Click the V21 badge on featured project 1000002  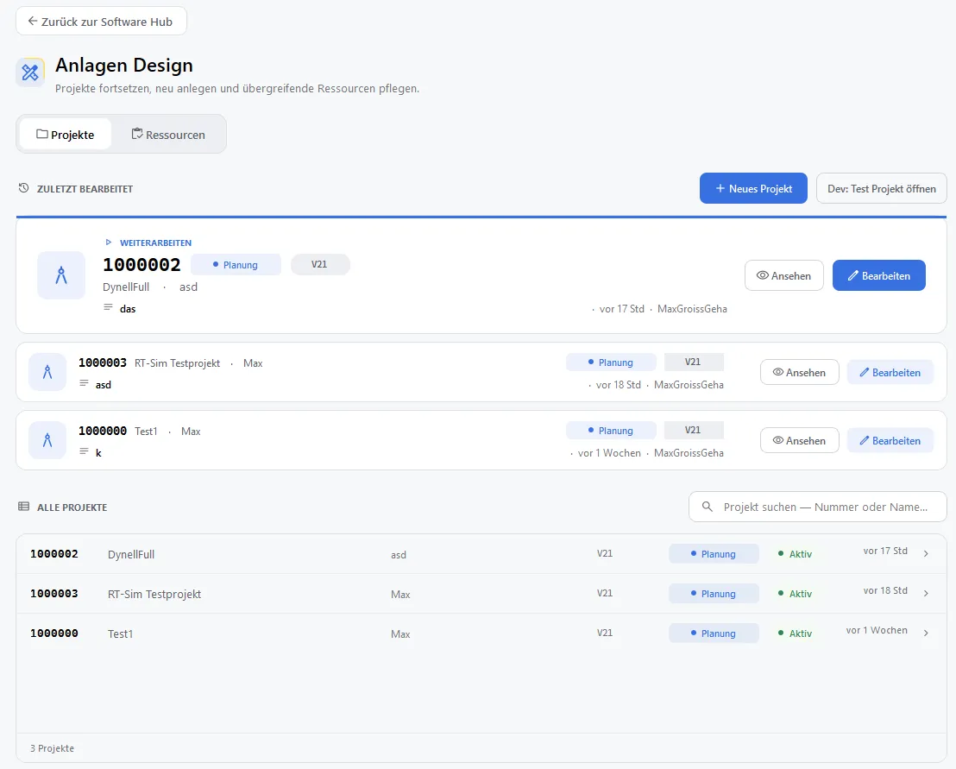[x=320, y=265]
